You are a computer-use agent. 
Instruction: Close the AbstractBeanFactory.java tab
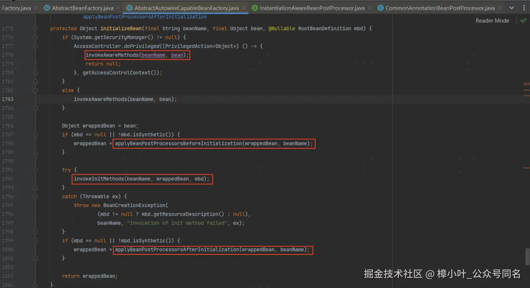(x=118, y=8)
